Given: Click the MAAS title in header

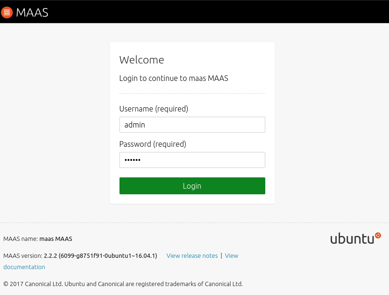Looking at the screenshot, I should pos(32,12).
